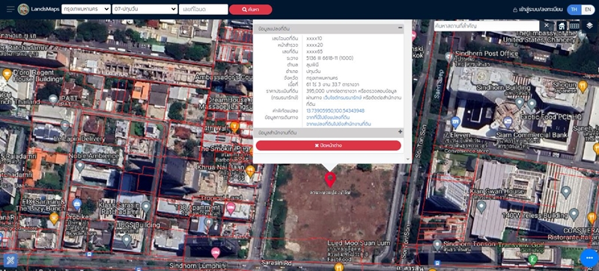Open the home building icon tool

(562, 26)
